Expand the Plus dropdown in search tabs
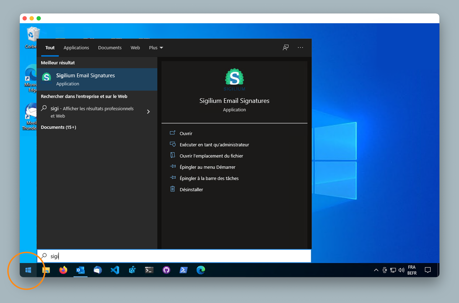This screenshot has width=459, height=303. [156, 47]
